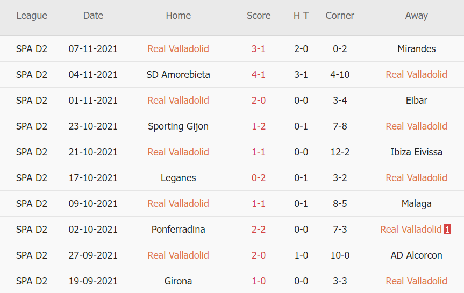
Task: Select AD Alcorcon team name
Action: (416, 255)
